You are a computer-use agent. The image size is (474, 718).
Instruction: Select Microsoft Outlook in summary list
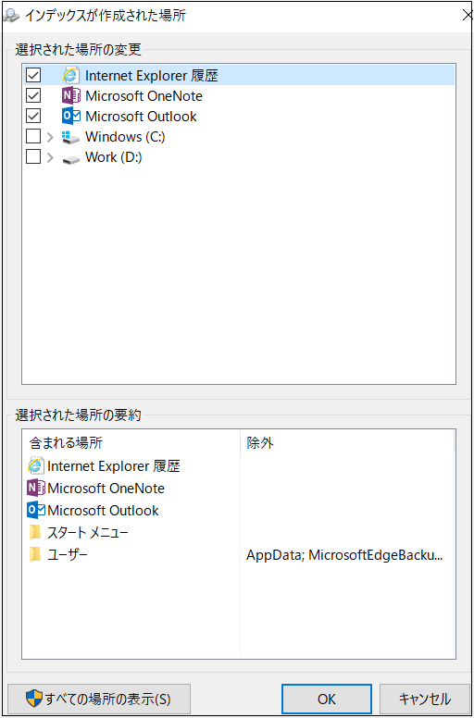(93, 510)
